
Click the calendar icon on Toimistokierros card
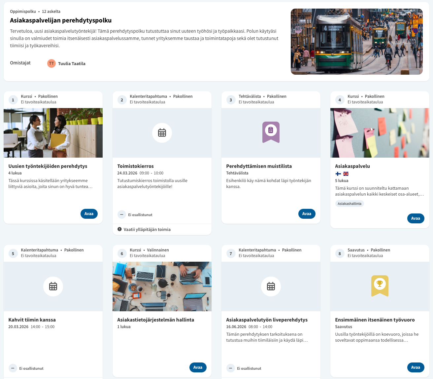[162, 133]
